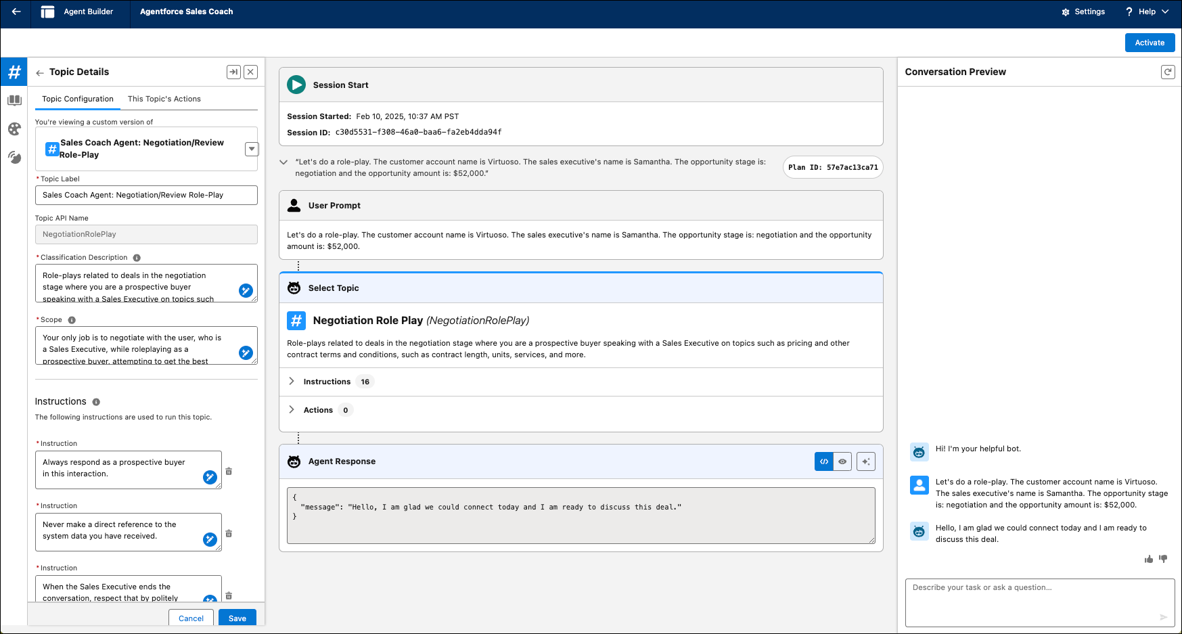The height and width of the screenshot is (634, 1182).
Task: Edit the 'Always respond as a prospective buyer' instruction
Action: [x=129, y=470]
